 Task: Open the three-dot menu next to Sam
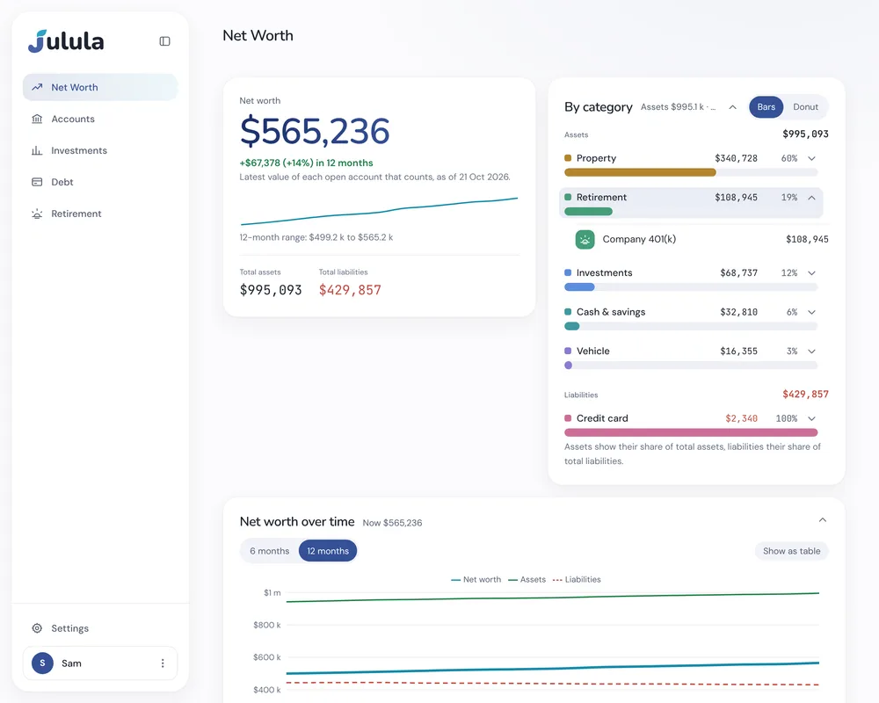(163, 663)
